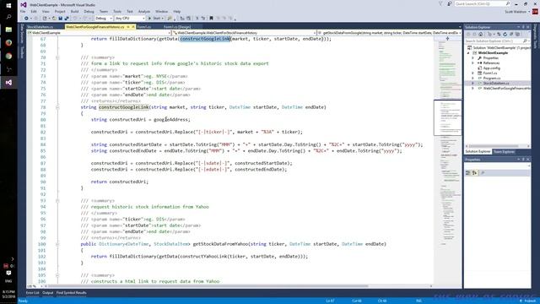
Task: Click the Start debugging button
Action: click(155, 19)
